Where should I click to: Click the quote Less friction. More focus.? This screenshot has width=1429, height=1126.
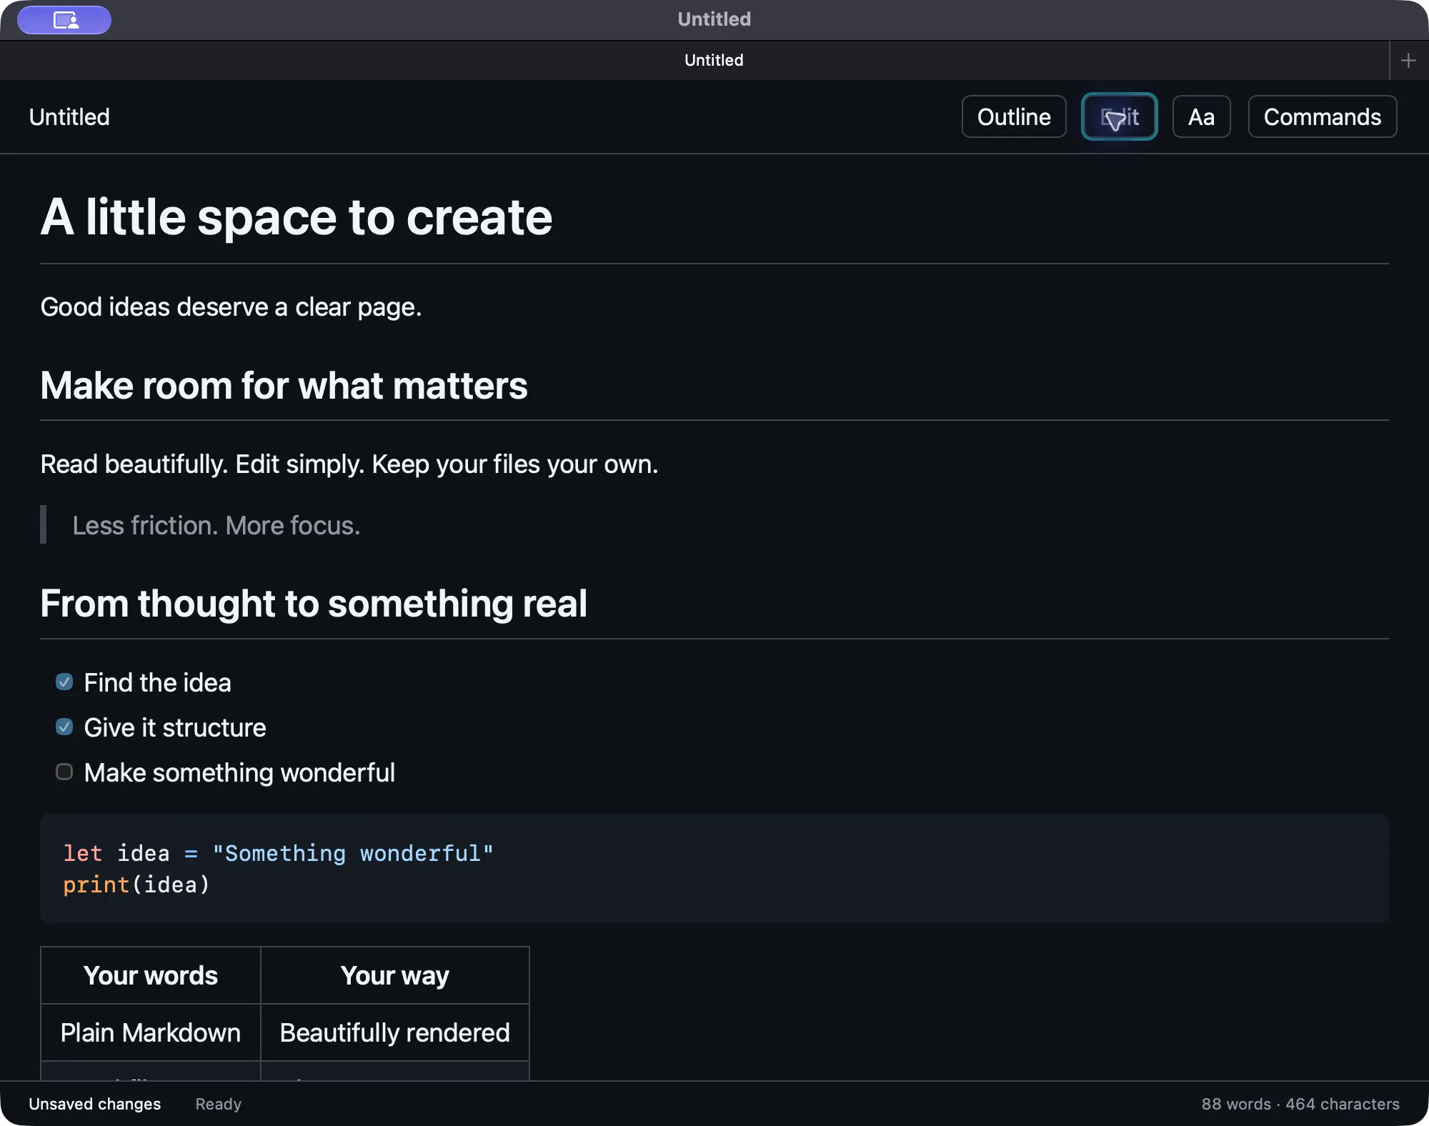pyautogui.click(x=216, y=525)
